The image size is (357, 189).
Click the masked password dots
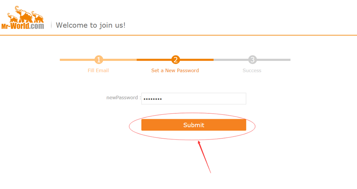(x=153, y=99)
